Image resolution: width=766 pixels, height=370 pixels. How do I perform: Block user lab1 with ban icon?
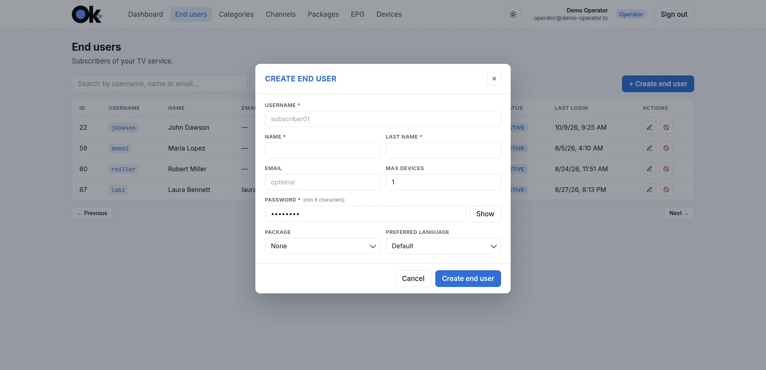pyautogui.click(x=666, y=190)
